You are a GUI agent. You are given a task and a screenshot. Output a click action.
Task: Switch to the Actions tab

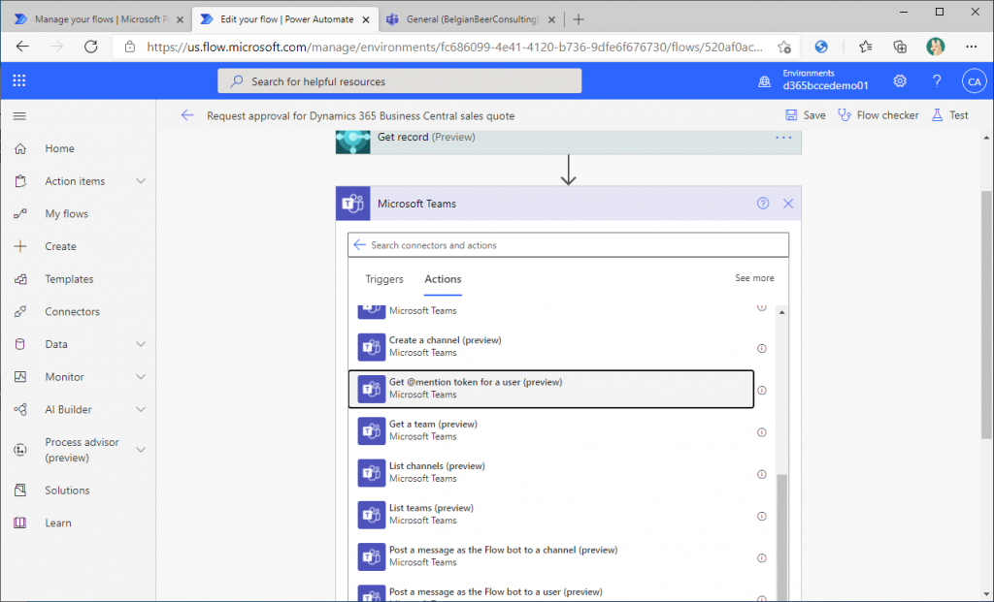pos(443,279)
